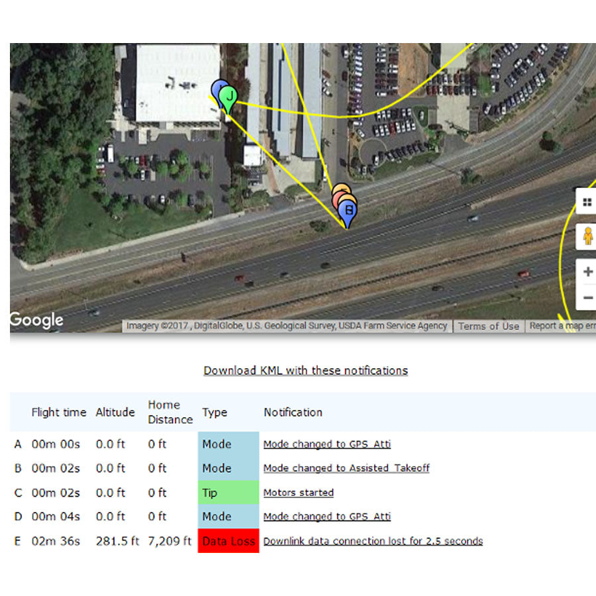Click the red Data Loss type cell
Viewport: 596px width, 596px height.
[228, 541]
